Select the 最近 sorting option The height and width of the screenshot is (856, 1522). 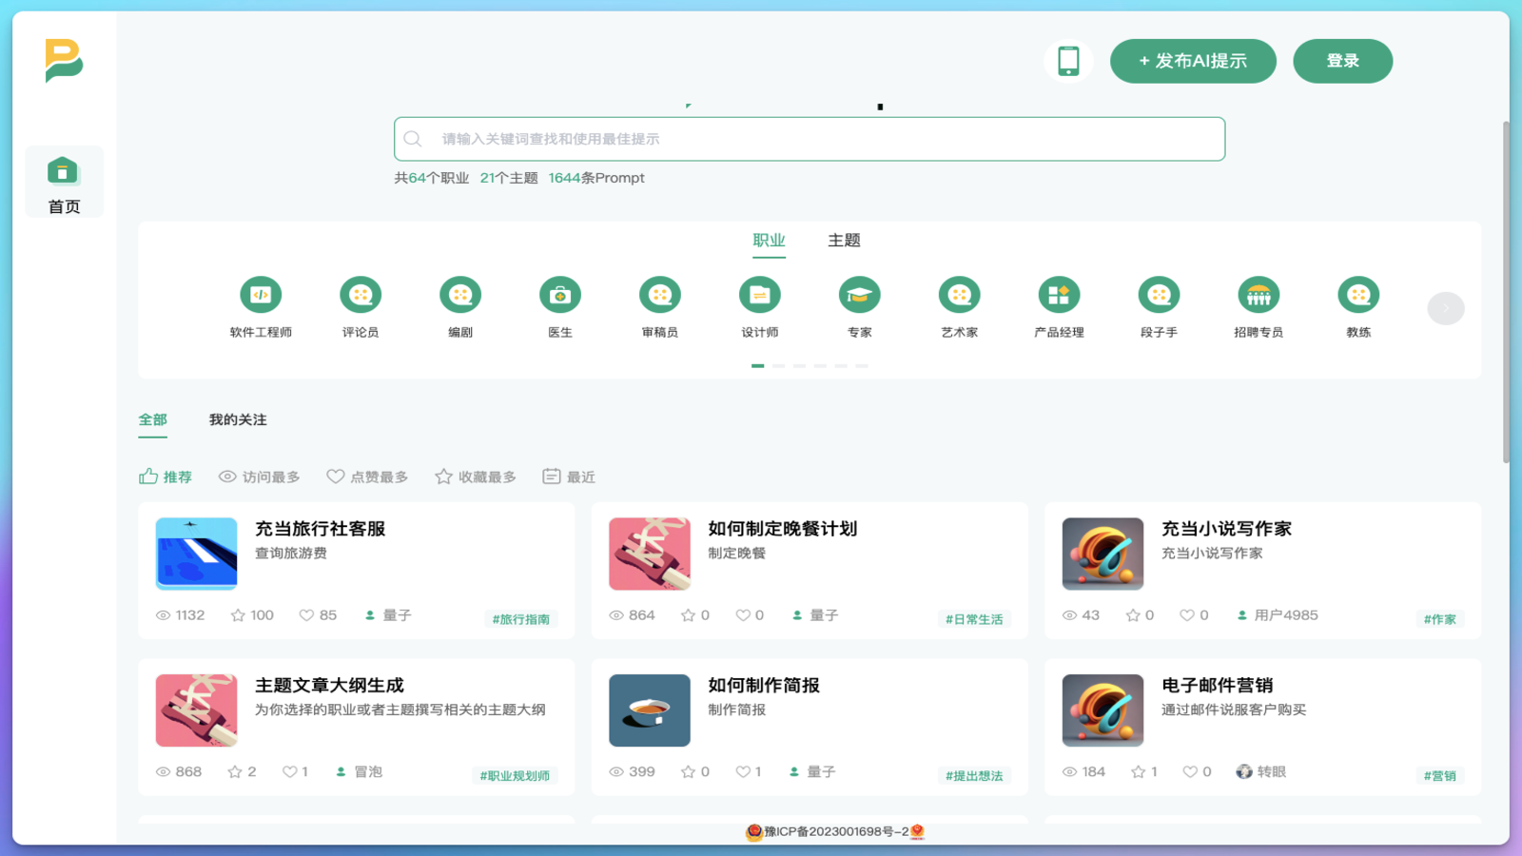569,477
